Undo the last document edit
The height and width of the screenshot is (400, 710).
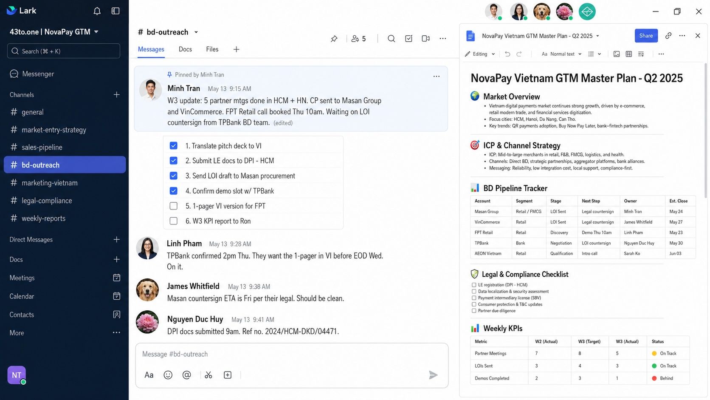(507, 54)
